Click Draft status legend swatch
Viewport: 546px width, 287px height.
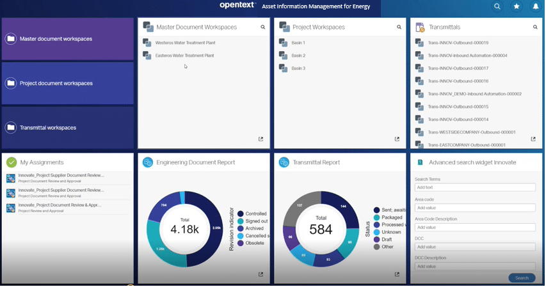coord(376,240)
